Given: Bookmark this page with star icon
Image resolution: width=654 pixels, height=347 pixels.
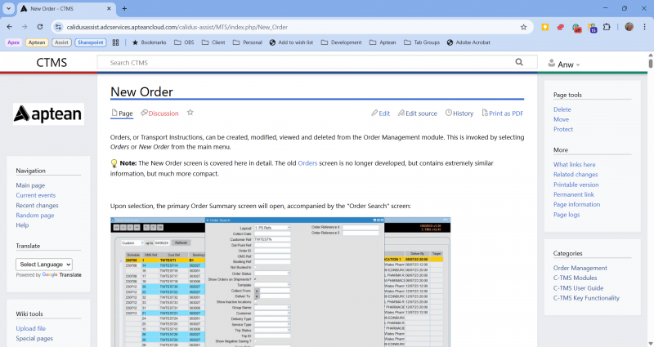Looking at the screenshot, I should 523,27.
